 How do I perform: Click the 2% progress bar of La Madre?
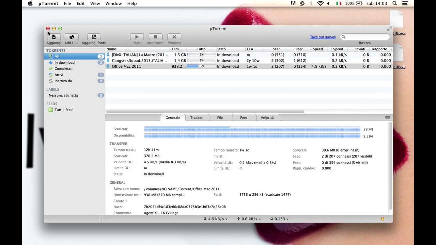click(201, 55)
